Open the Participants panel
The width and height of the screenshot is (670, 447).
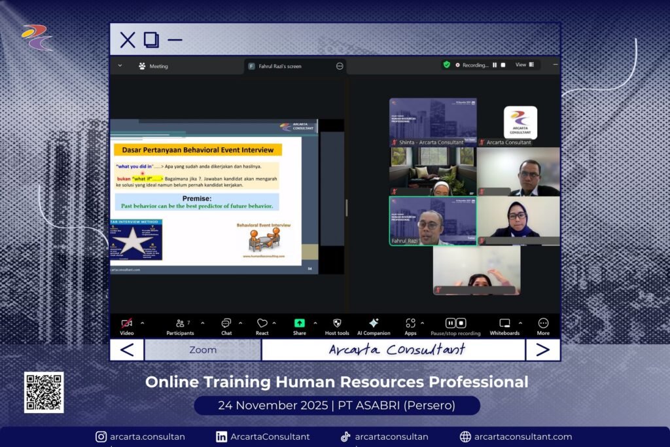181,323
